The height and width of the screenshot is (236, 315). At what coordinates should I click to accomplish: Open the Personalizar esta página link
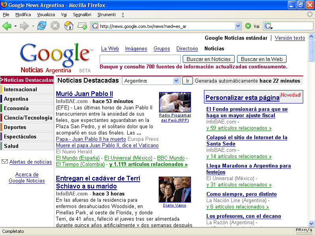tap(243, 98)
